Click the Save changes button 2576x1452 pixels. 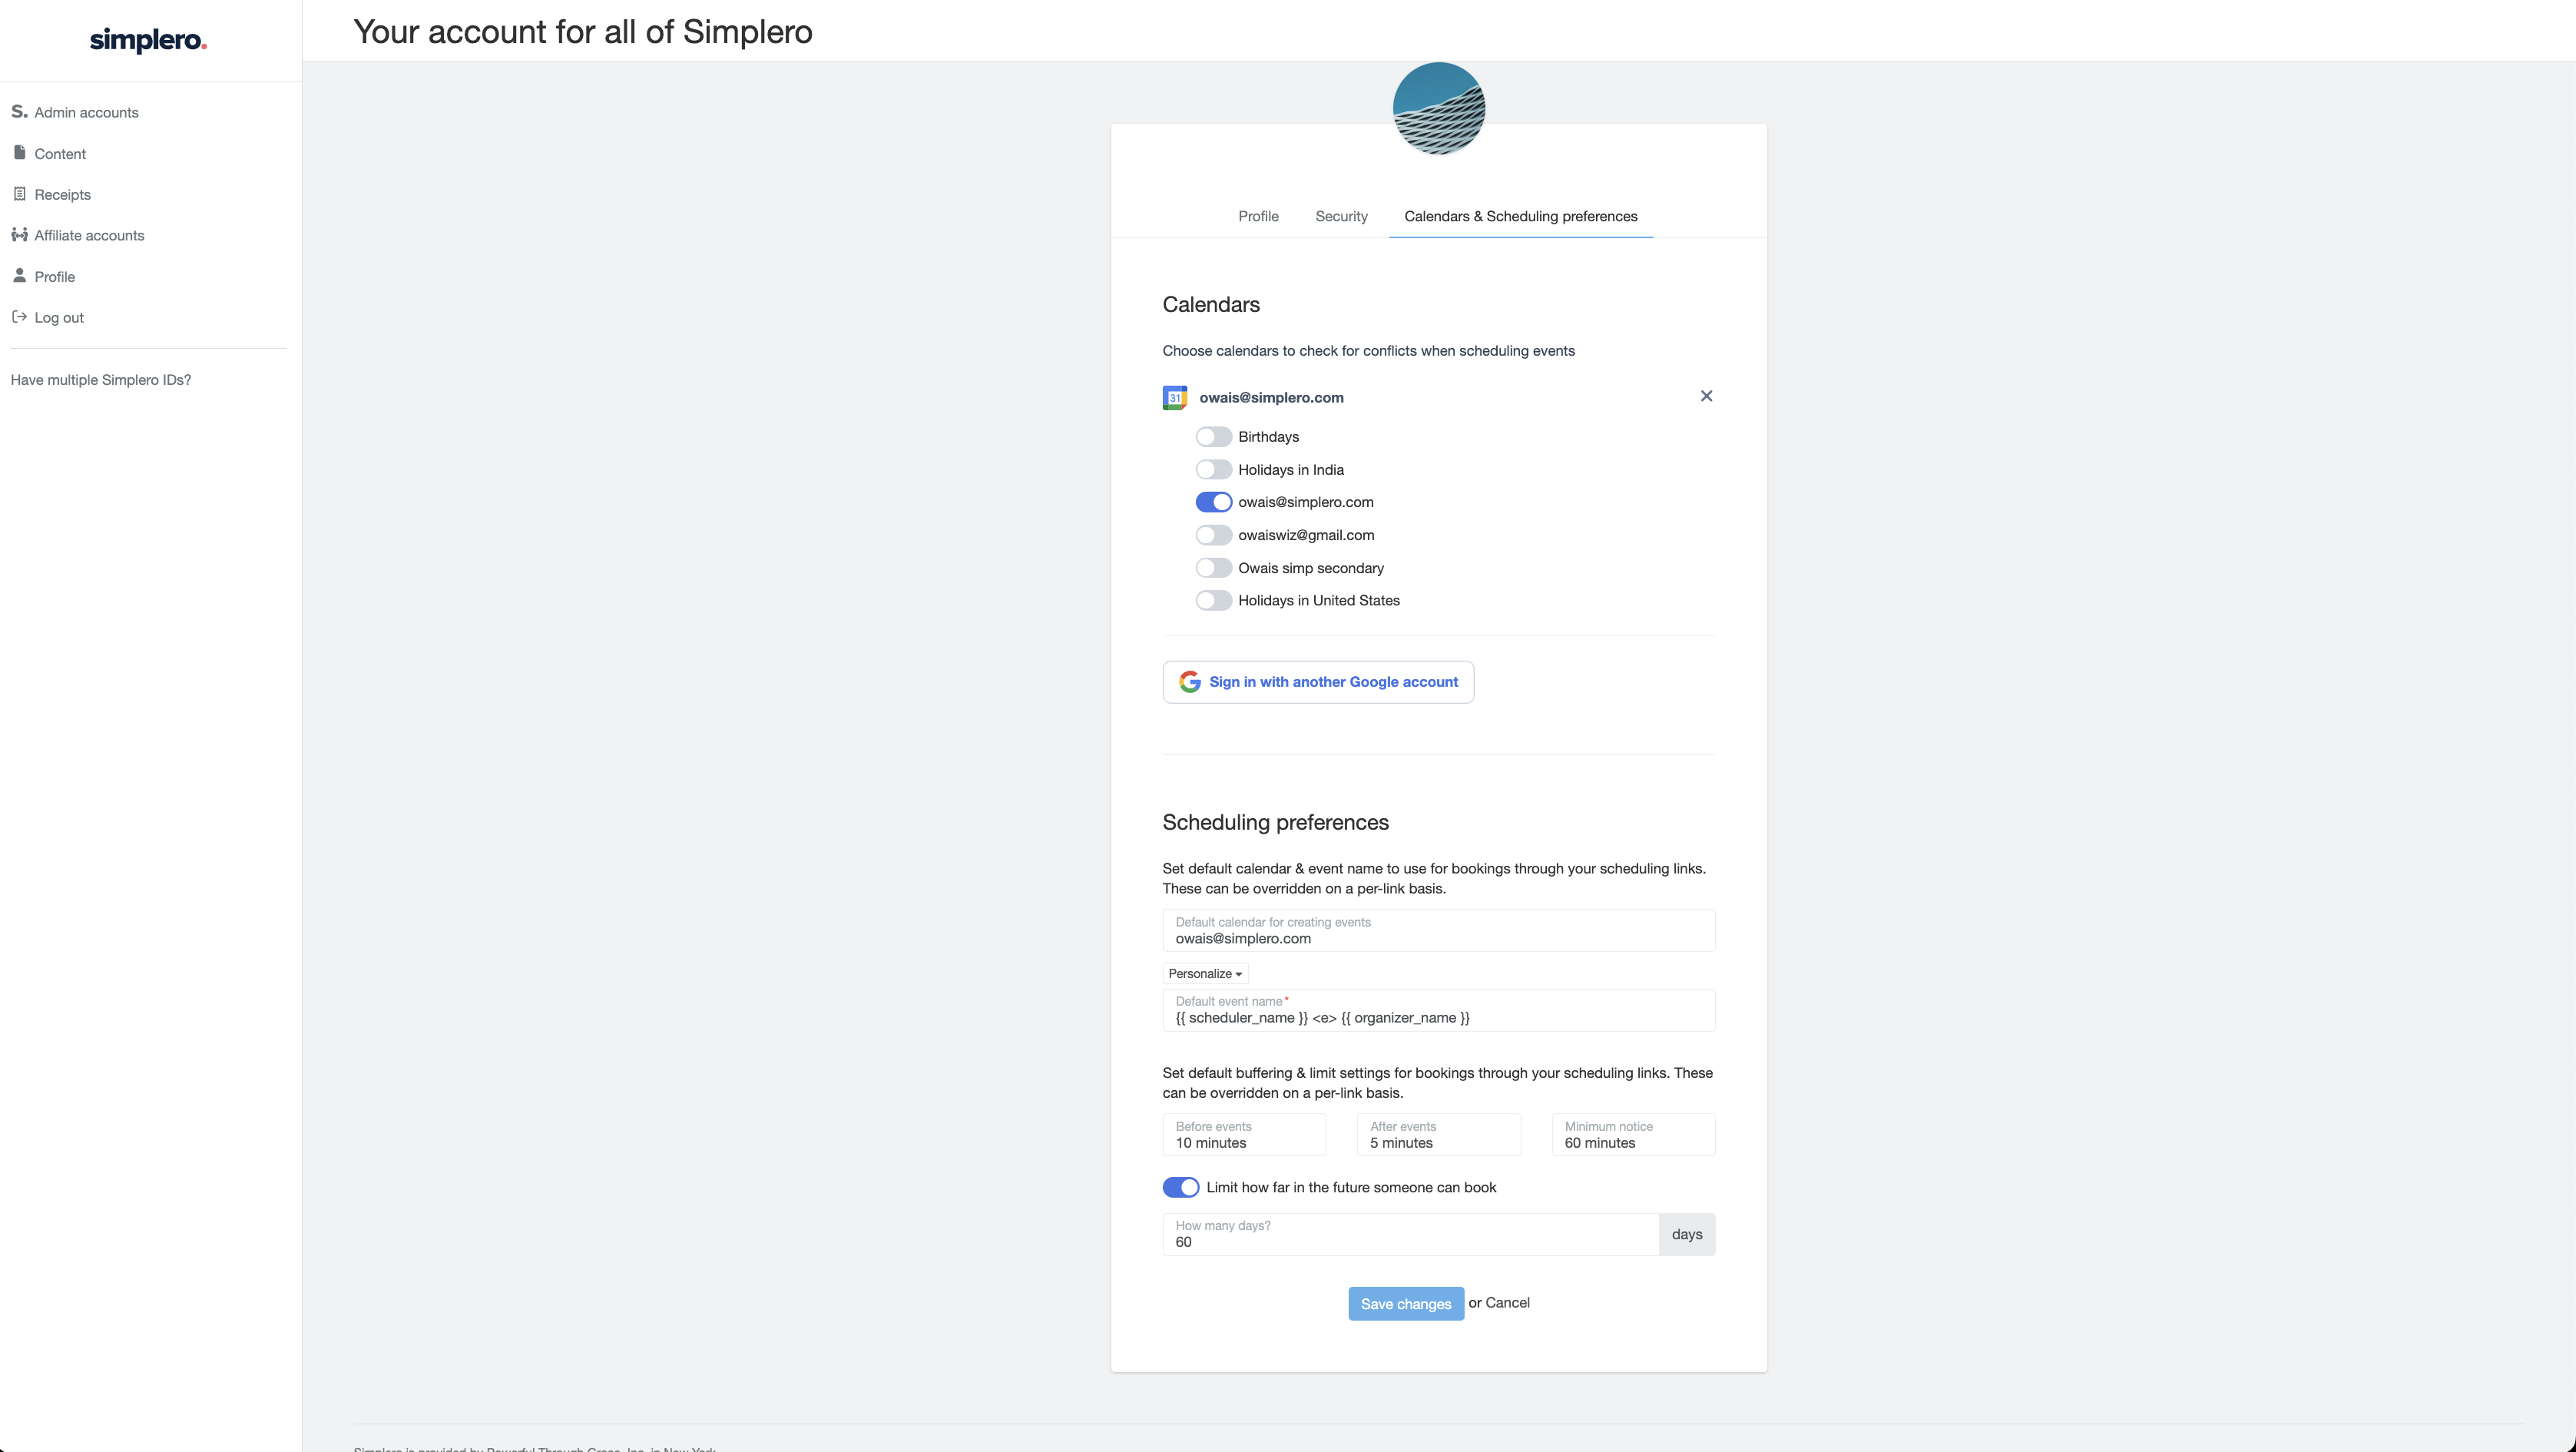1405,1303
